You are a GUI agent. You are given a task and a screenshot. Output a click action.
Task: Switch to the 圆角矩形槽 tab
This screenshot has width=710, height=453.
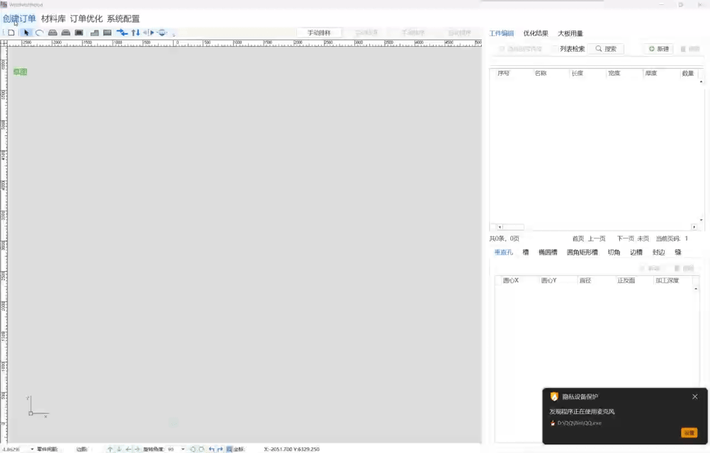click(582, 252)
